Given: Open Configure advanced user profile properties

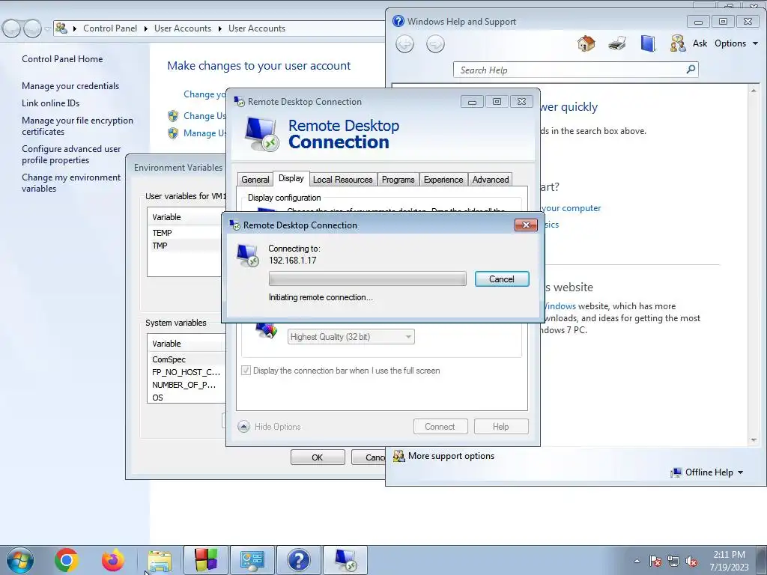Looking at the screenshot, I should pos(71,154).
